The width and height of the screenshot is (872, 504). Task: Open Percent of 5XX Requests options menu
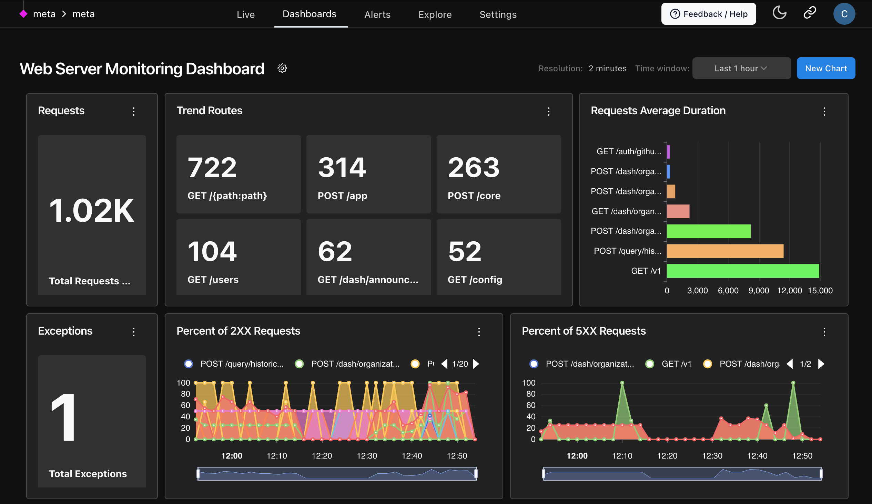824,332
